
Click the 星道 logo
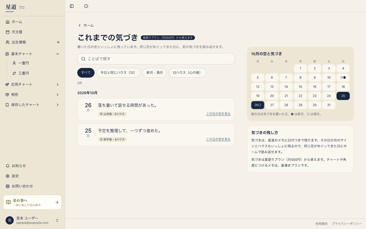pos(11,7)
